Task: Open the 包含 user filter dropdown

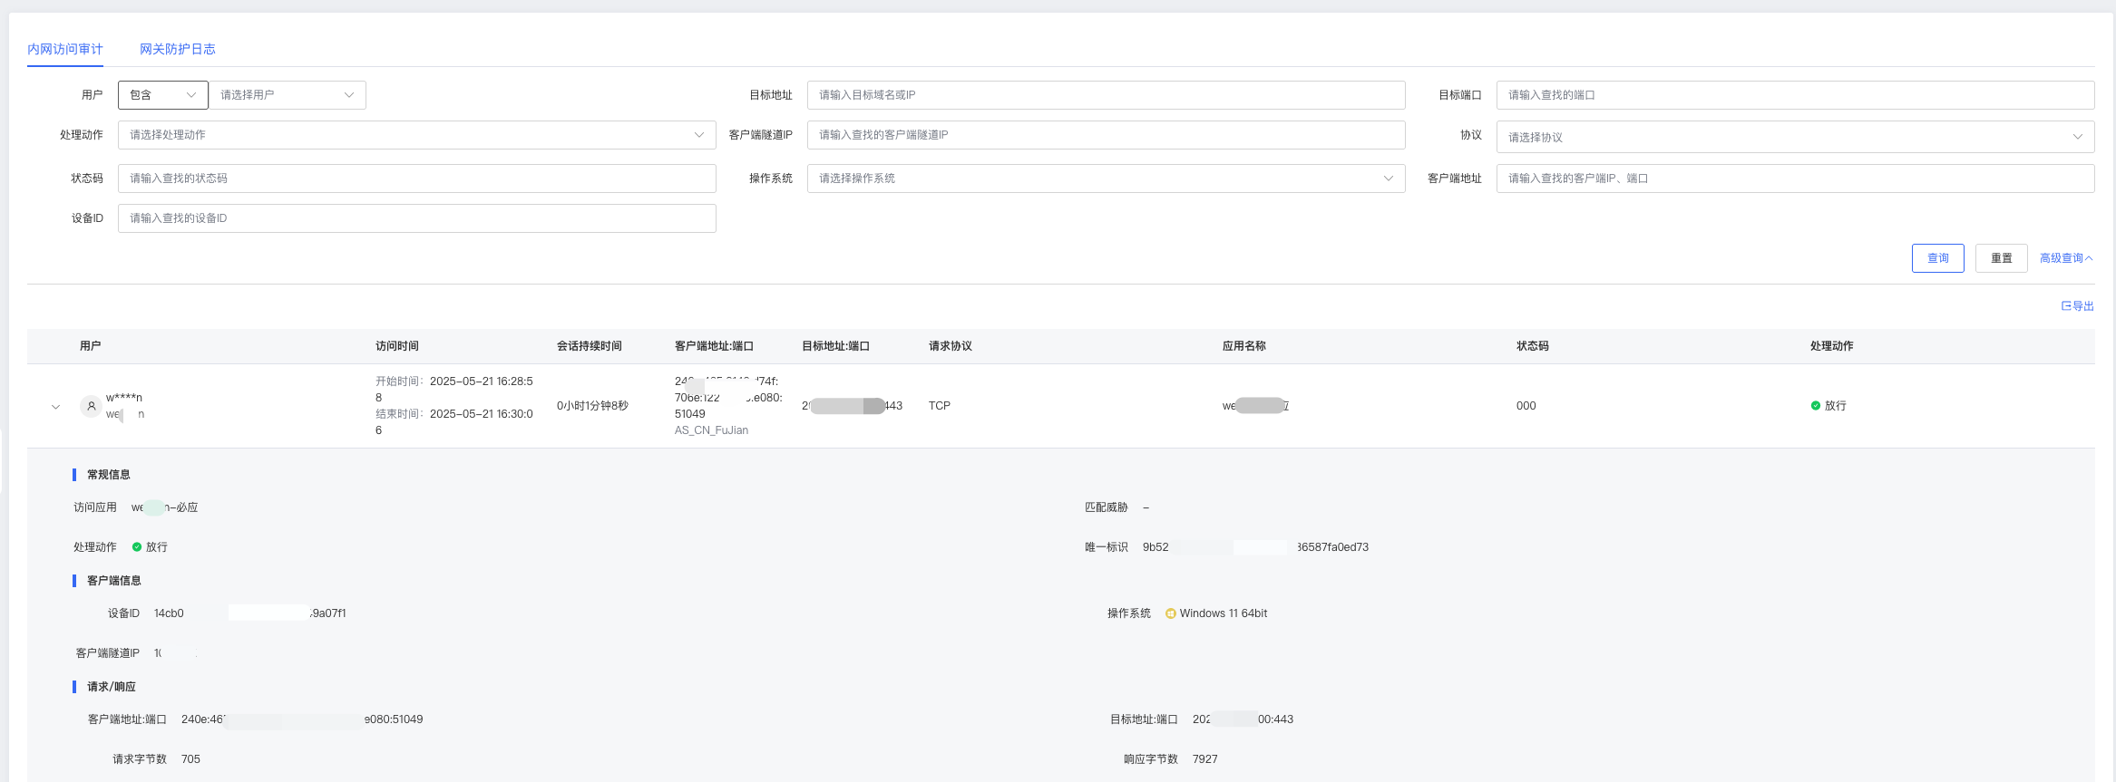Action: (x=163, y=95)
